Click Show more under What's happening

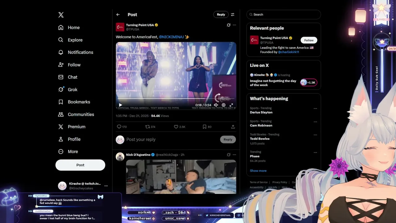[x=258, y=171]
